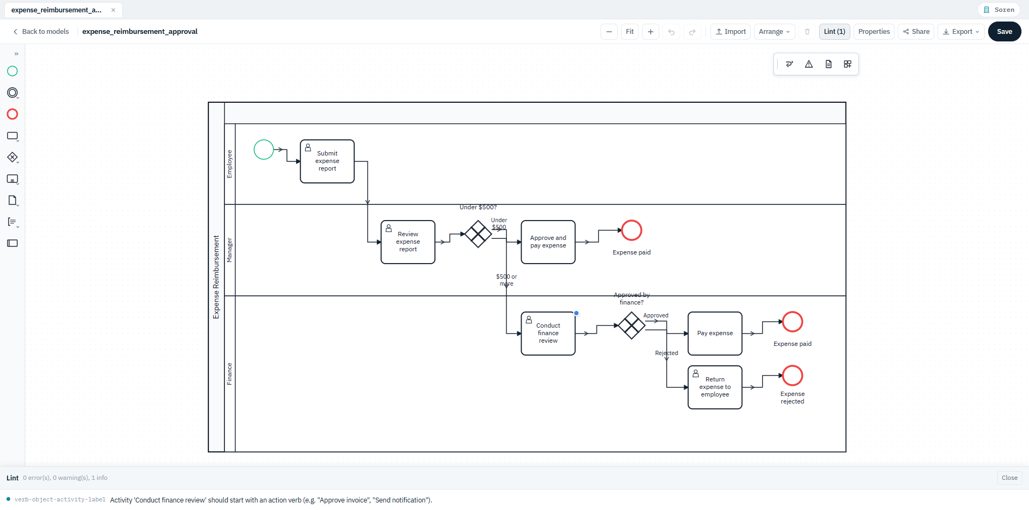
Task: Choose the gateway diamond tool in palette
Action: [12, 157]
